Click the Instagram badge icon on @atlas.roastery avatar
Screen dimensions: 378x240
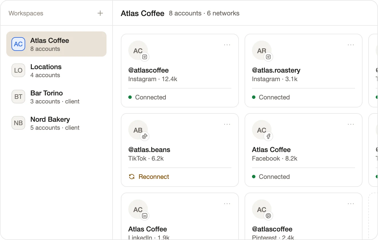pos(268,57)
